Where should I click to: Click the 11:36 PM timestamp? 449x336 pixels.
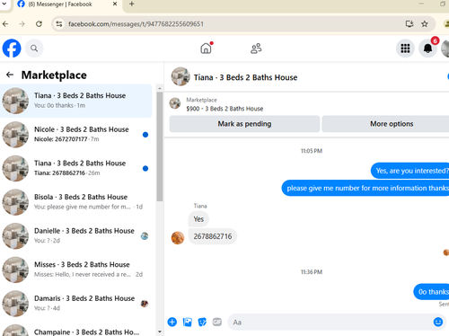pyautogui.click(x=312, y=272)
